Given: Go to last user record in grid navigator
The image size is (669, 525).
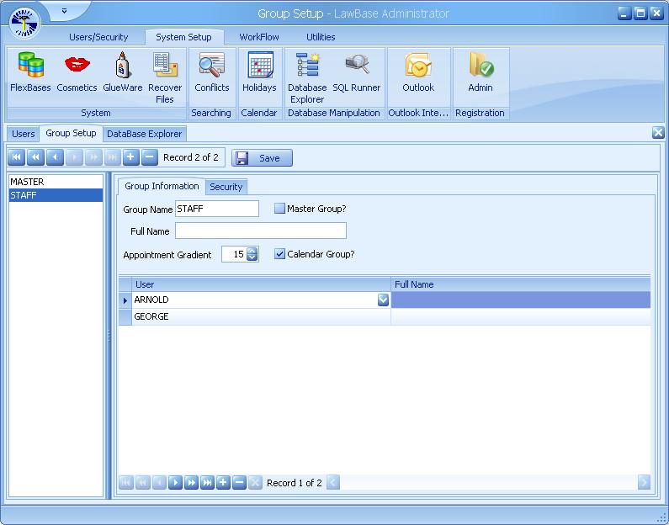Looking at the screenshot, I should [207, 483].
